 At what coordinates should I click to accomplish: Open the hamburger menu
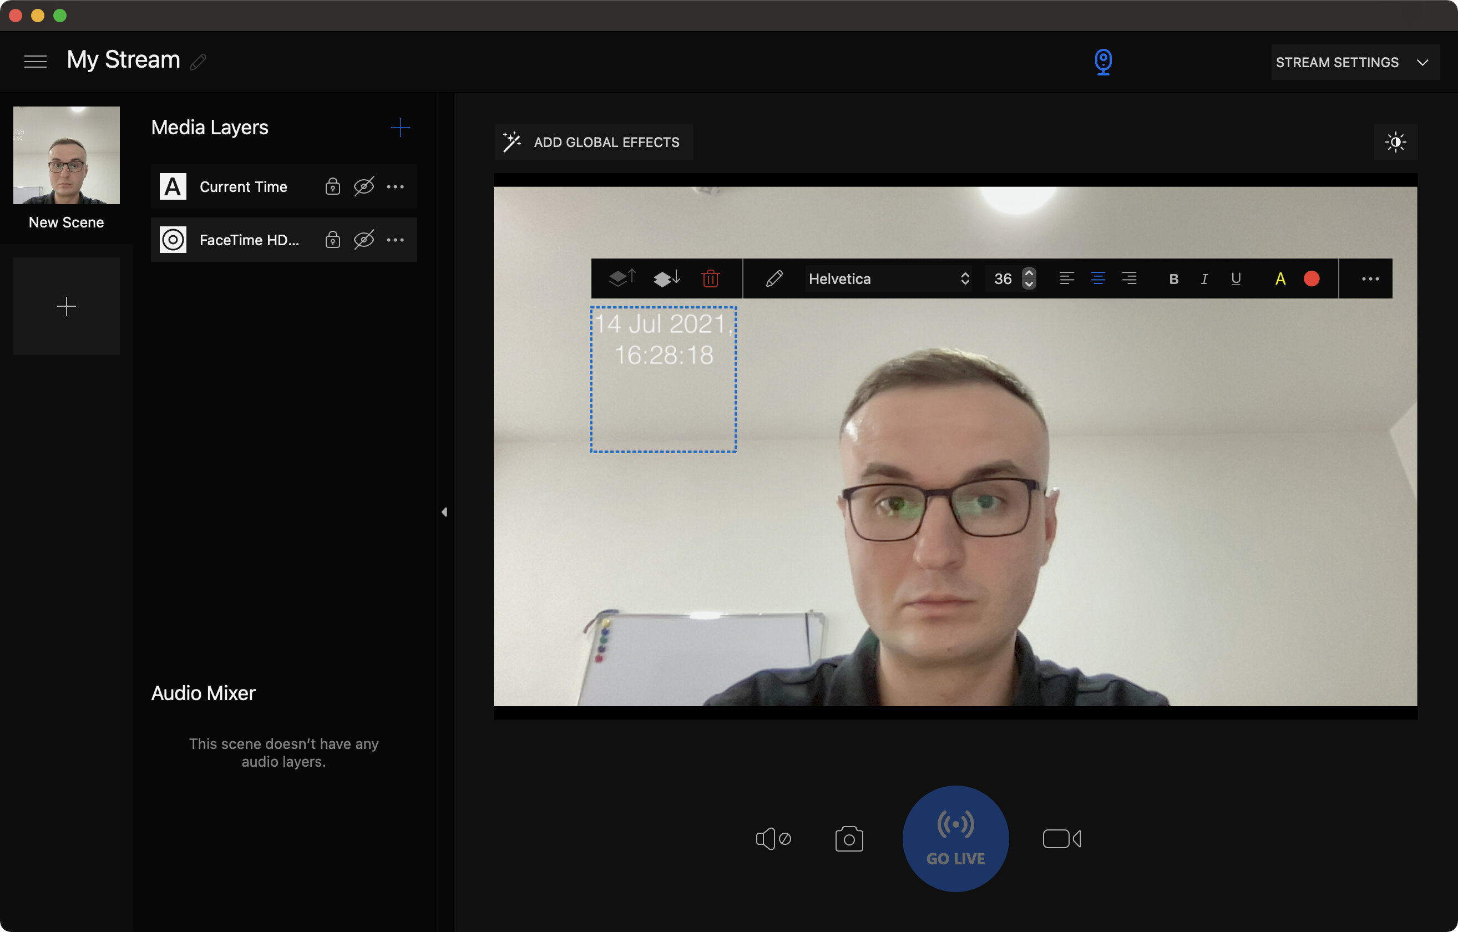[x=35, y=61]
